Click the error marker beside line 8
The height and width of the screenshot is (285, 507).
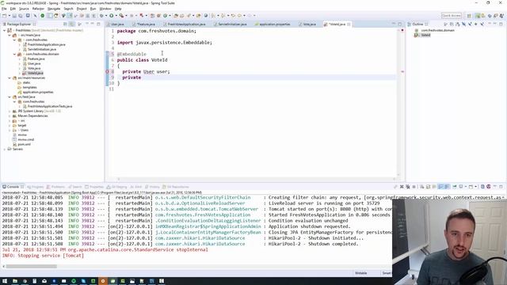pyautogui.click(x=108, y=71)
